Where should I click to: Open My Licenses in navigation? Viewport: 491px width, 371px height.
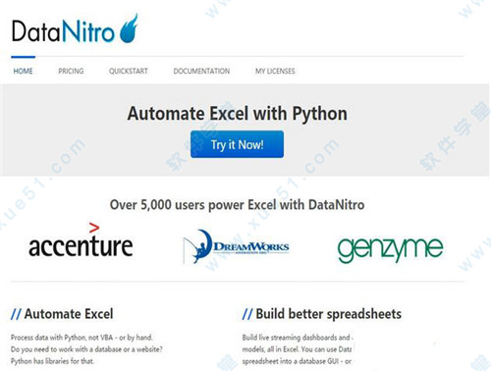(275, 71)
